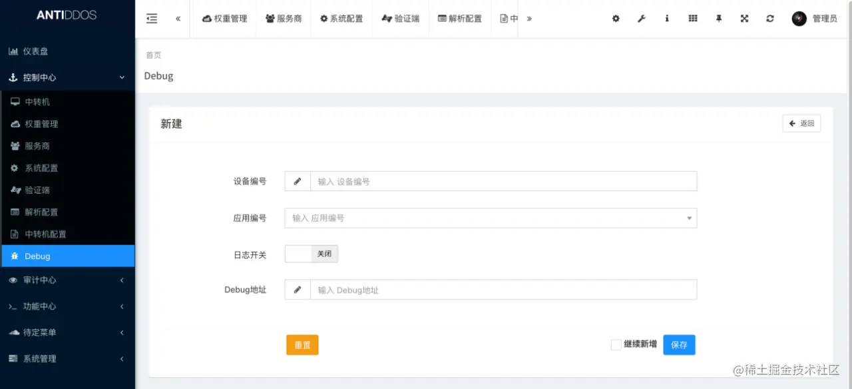Image resolution: width=852 pixels, height=389 pixels.
Task: Click the Debug page title
Action: [158, 76]
